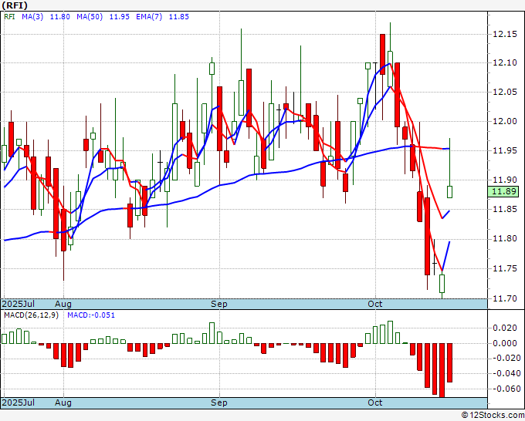The height and width of the screenshot is (421, 525).
Task: Click the 11.90 price axis label
Action: coord(505,180)
